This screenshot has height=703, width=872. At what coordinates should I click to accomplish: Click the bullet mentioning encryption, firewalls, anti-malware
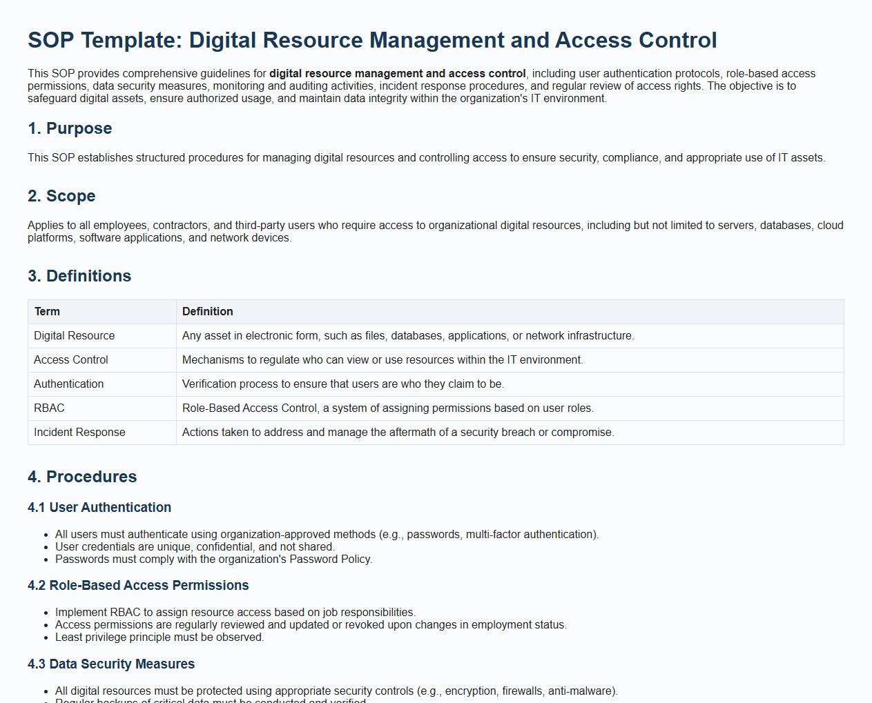[336, 691]
